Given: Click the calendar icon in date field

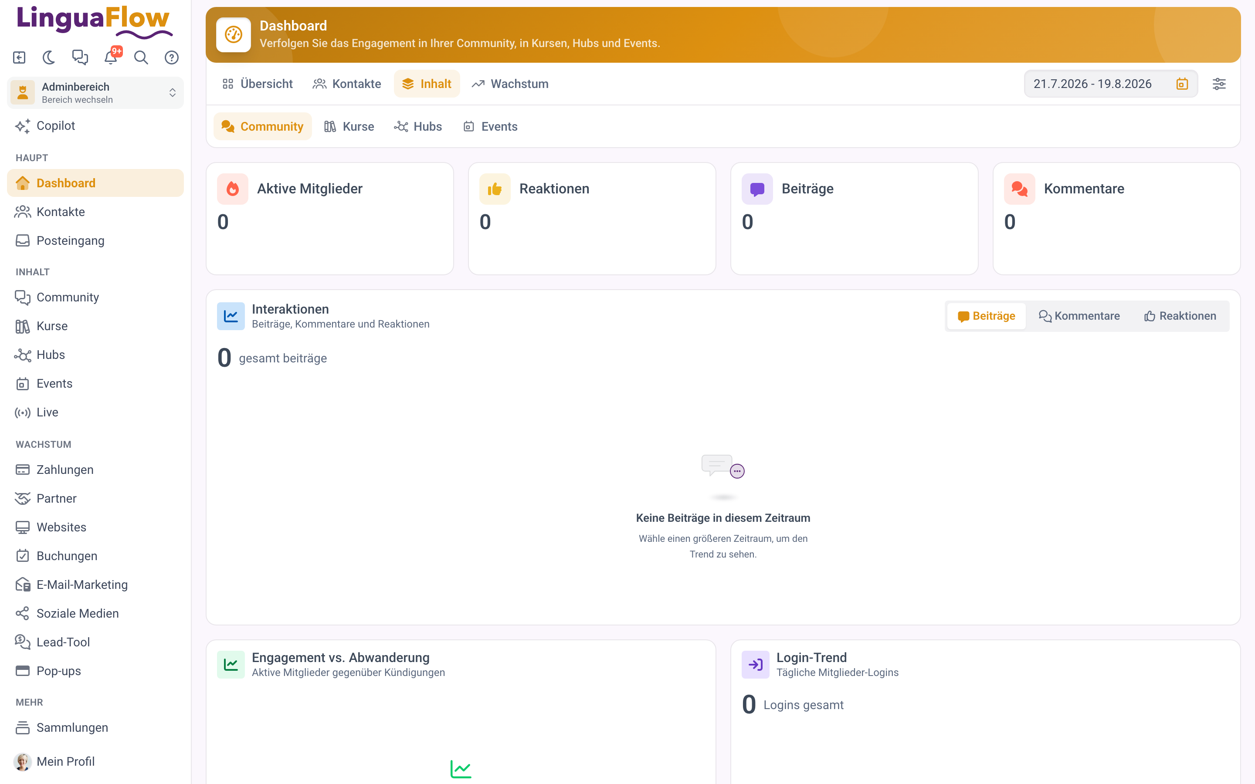Looking at the screenshot, I should click(1182, 84).
